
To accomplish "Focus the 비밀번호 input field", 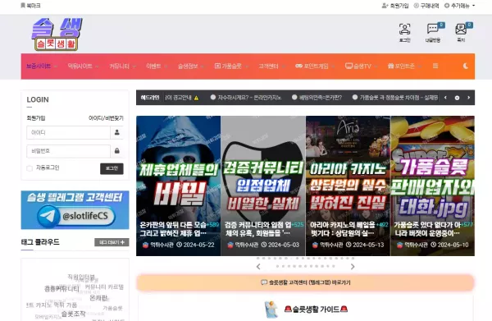I will point(68,151).
